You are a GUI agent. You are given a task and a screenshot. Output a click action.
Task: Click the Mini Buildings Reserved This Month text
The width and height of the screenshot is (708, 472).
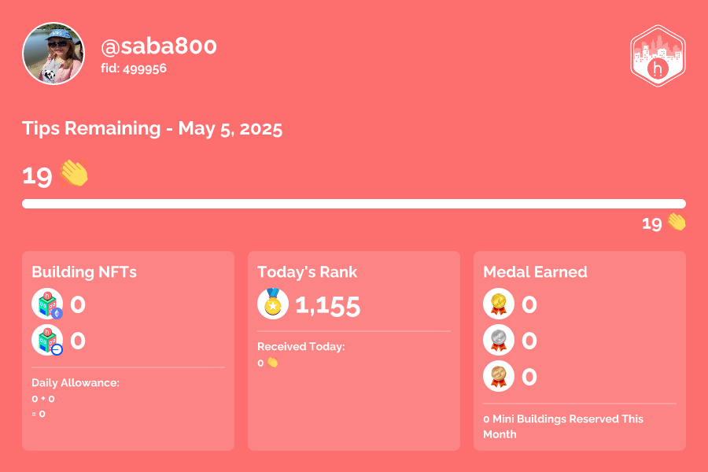click(563, 426)
